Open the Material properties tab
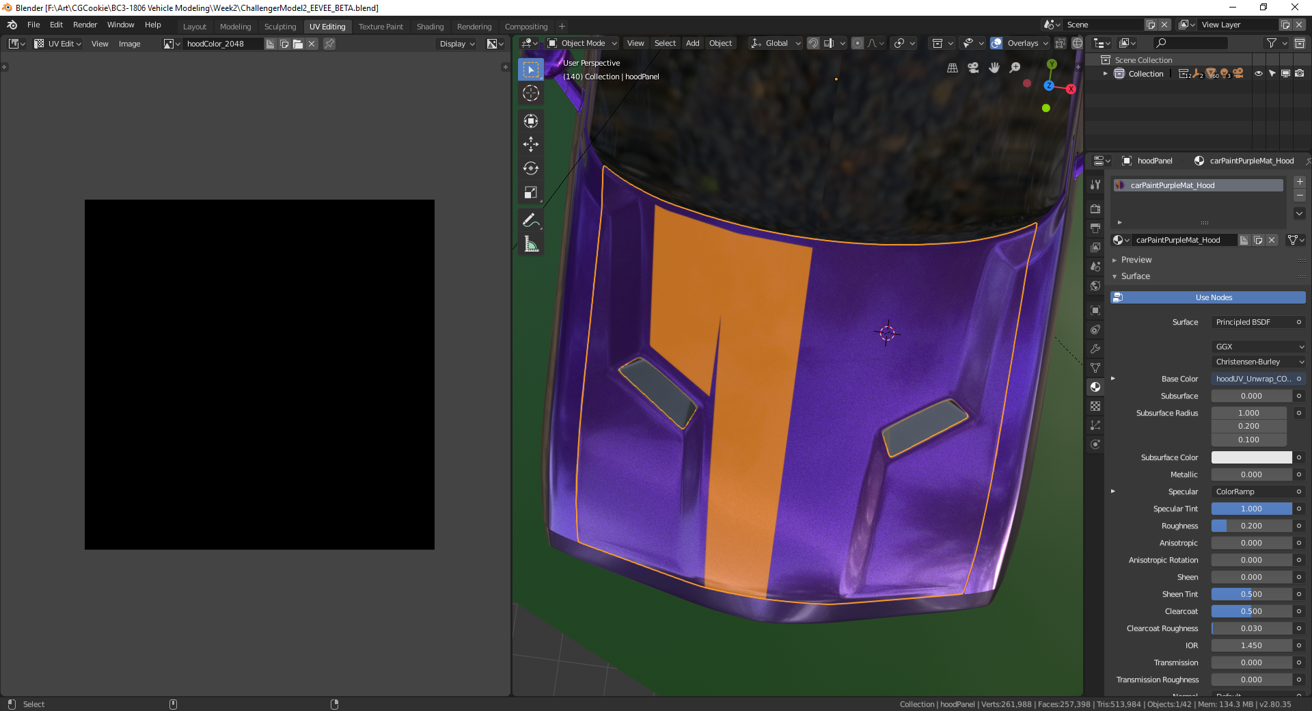 pos(1095,387)
